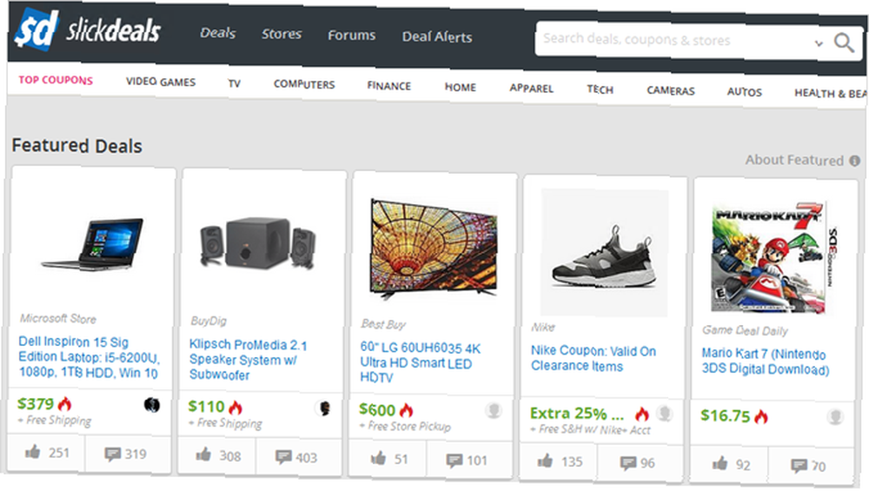Open the 101 comments on LG deal
The width and height of the screenshot is (869, 491).
click(x=468, y=461)
